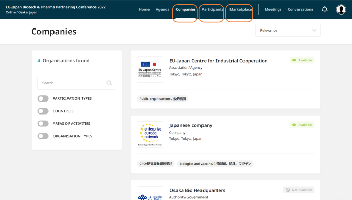The height and width of the screenshot is (200, 352).
Task: Open the Agenda page
Action: coord(163,10)
